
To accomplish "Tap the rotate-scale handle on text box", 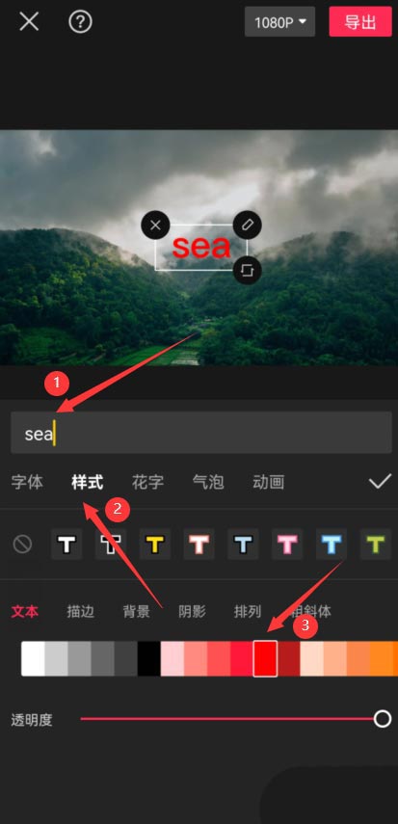I will coord(247,270).
